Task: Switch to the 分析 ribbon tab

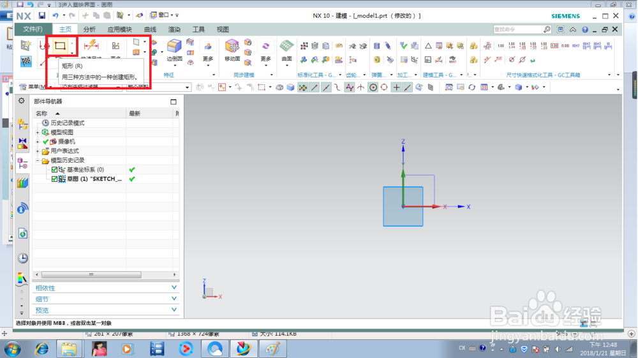Action: point(89,29)
